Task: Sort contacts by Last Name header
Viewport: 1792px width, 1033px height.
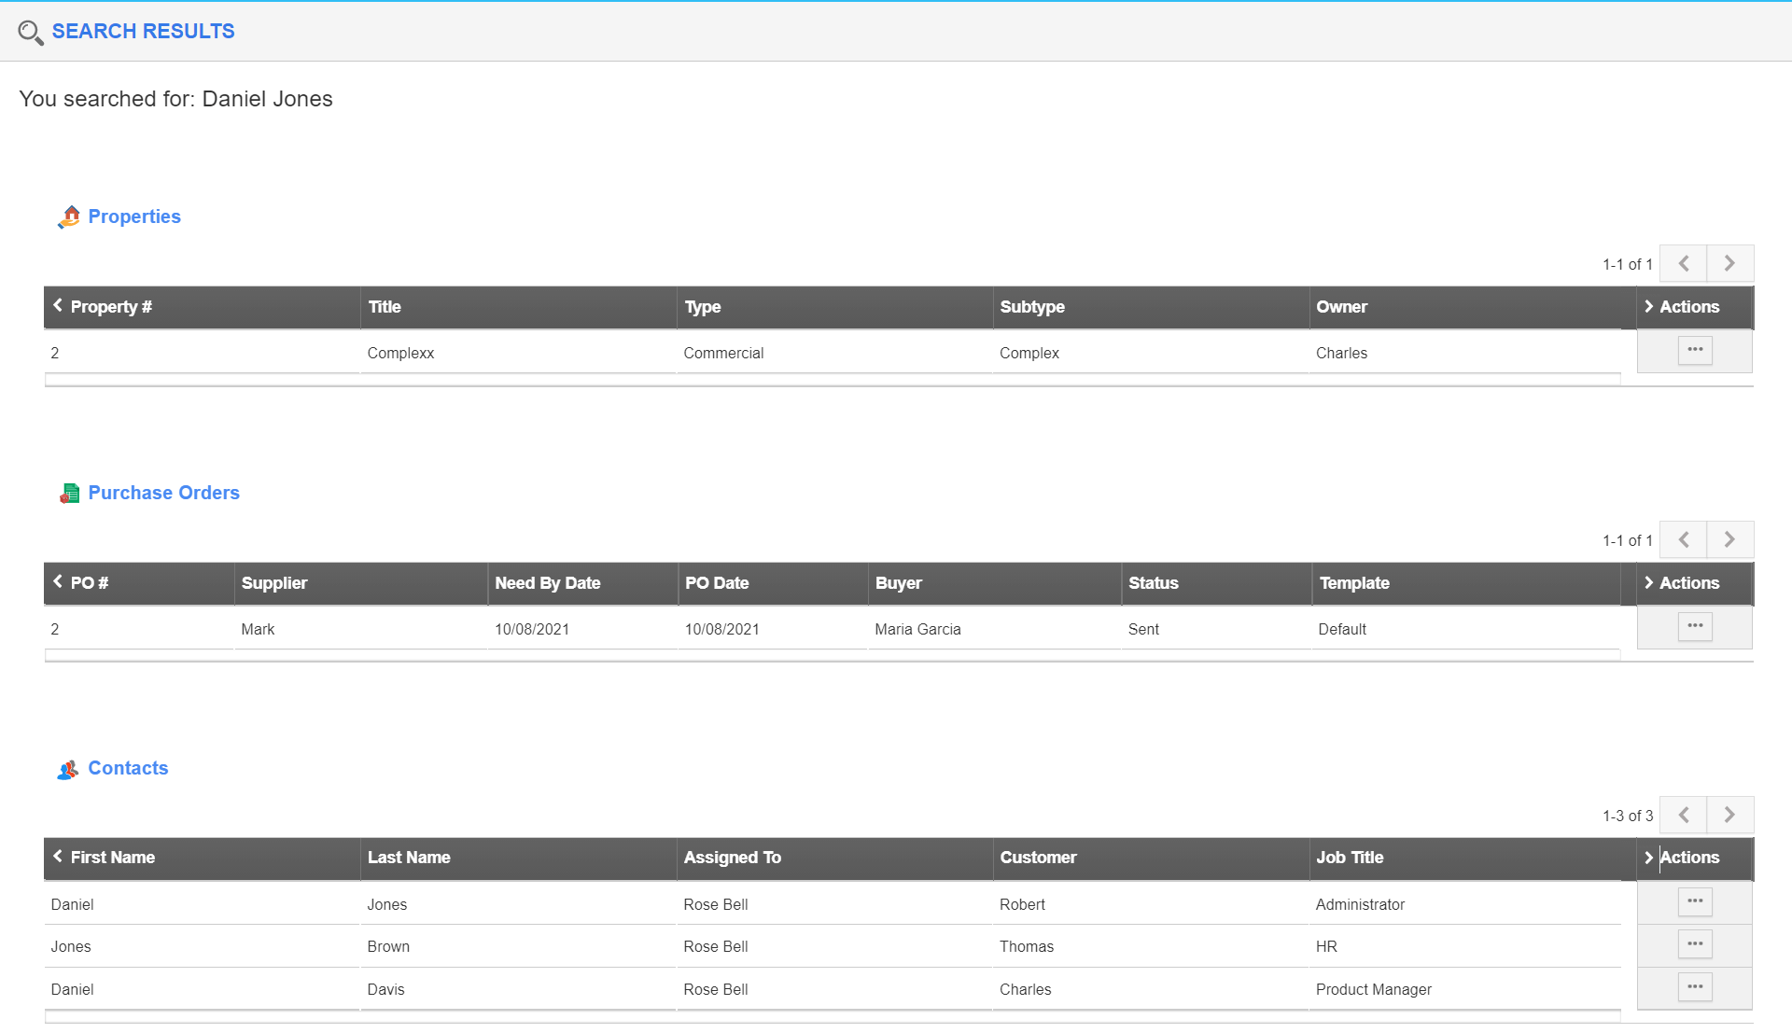Action: (x=409, y=858)
